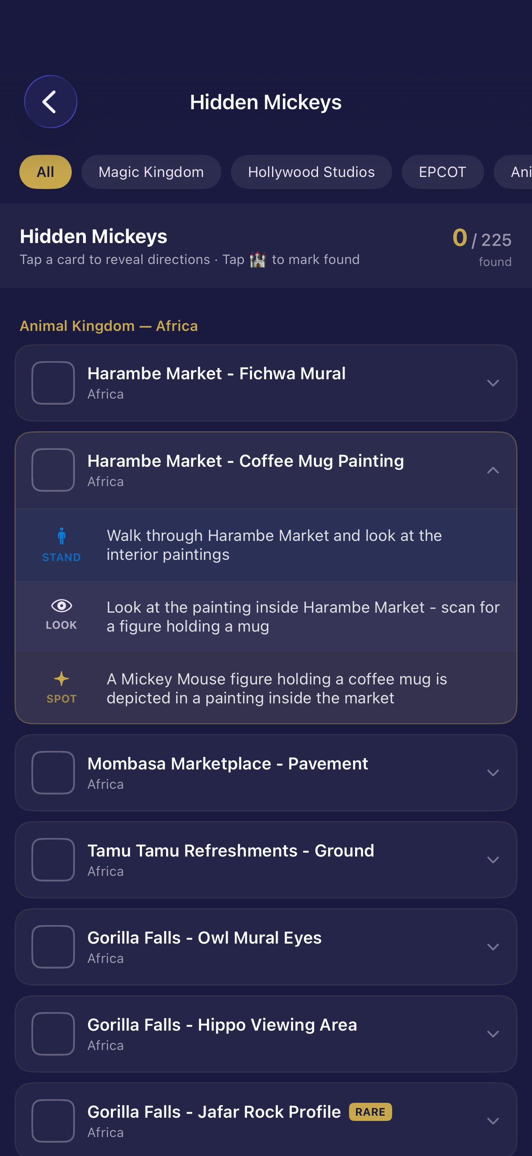The width and height of the screenshot is (532, 1156).
Task: Expand the Fichwa Mural card chevron
Action: point(493,383)
